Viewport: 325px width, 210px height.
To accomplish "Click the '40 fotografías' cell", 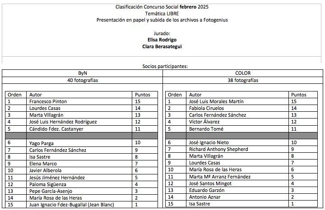I will tap(82, 80).
